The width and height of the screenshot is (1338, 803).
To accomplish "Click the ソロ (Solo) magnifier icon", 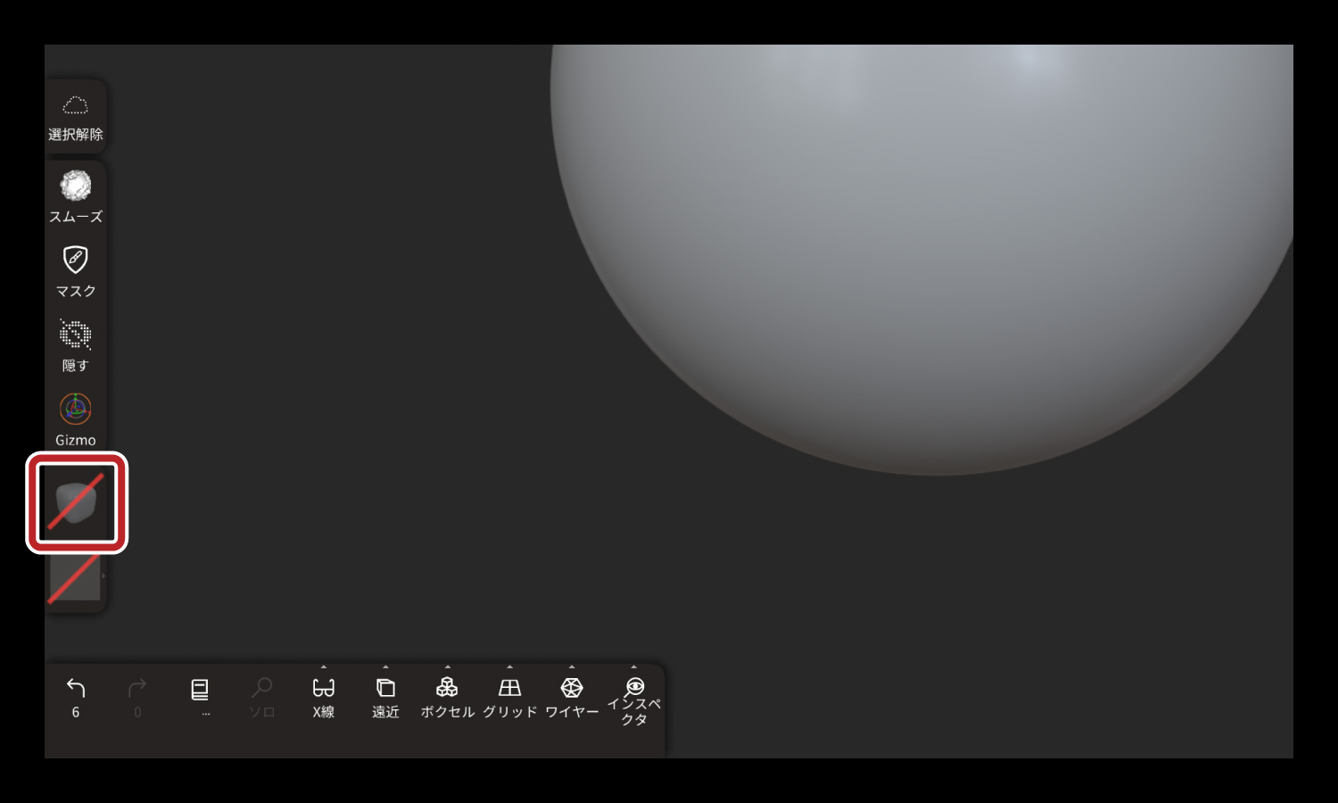I will [x=261, y=689].
